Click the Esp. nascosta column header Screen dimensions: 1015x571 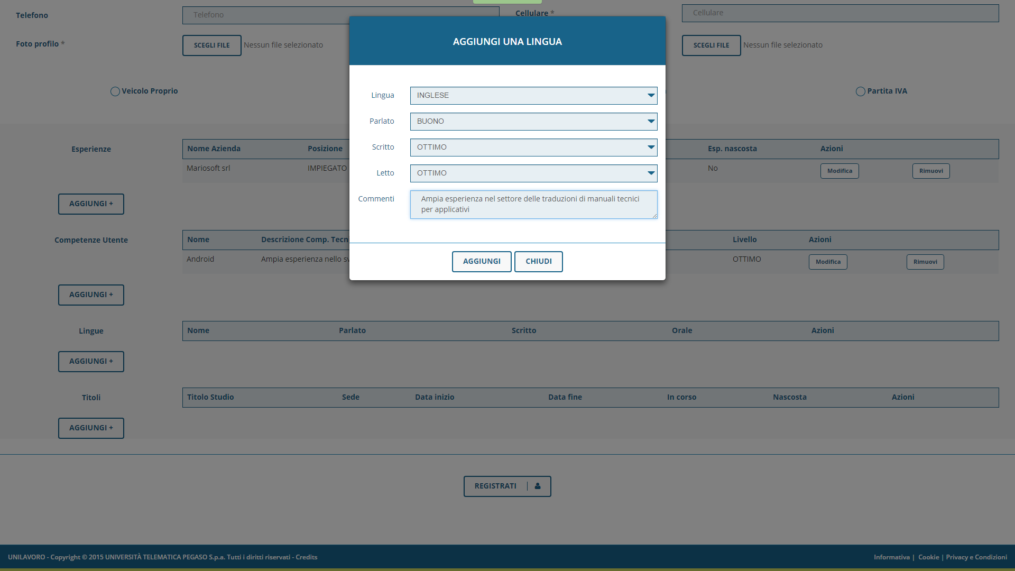tap(732, 149)
